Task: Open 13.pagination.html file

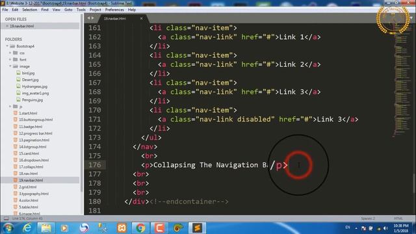Action: (34, 140)
